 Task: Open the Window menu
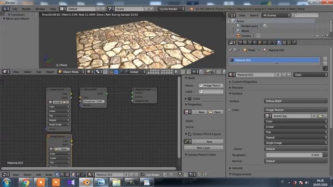(40, 9)
